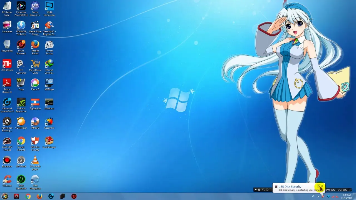Open the KMPlayer shortcut

(49, 84)
